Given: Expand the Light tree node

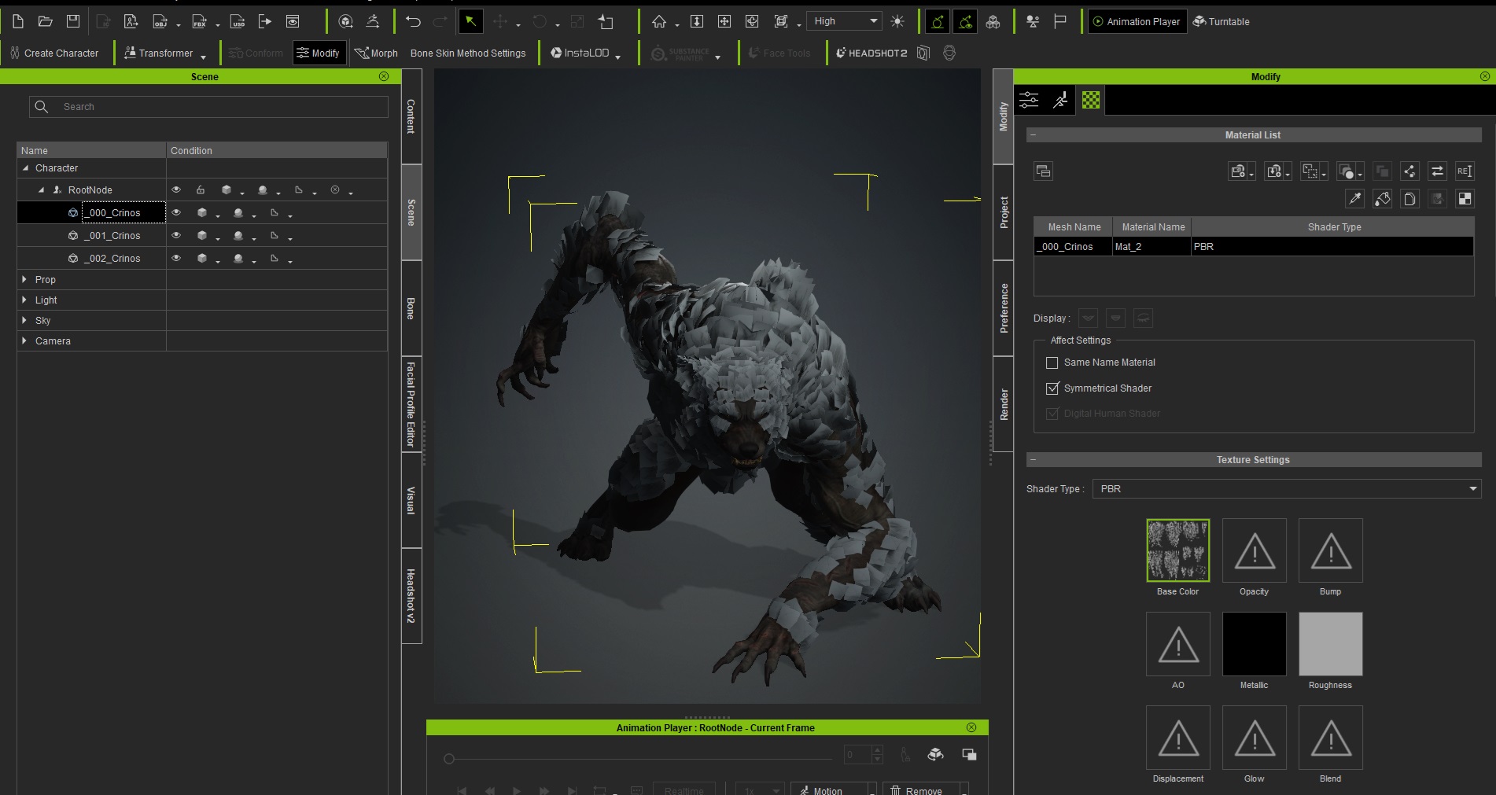Looking at the screenshot, I should point(24,300).
